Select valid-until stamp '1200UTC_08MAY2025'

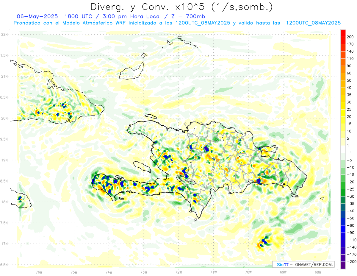(x=313, y=23)
